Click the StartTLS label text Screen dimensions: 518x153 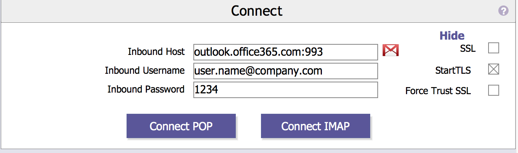tap(453, 71)
